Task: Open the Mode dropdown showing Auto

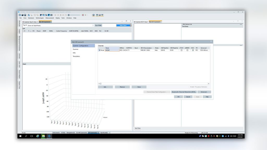Action: 156,50
